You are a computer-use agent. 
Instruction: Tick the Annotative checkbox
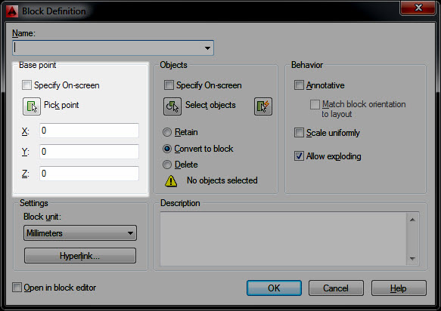point(299,85)
